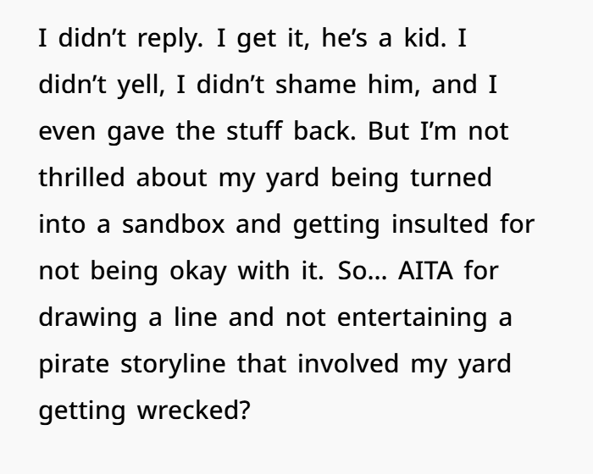Click the word "stuff" in the text
This screenshot has width=593, height=474.
pyautogui.click(x=254, y=131)
